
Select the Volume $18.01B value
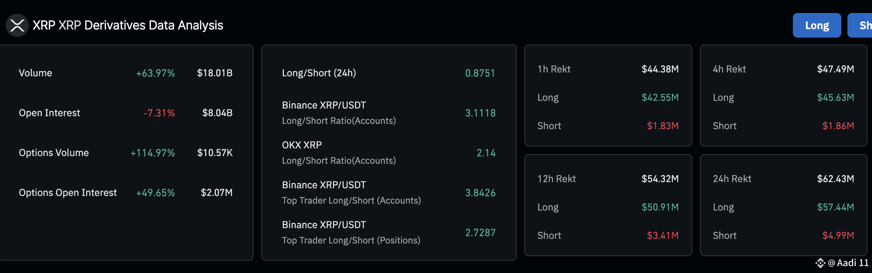pos(215,73)
